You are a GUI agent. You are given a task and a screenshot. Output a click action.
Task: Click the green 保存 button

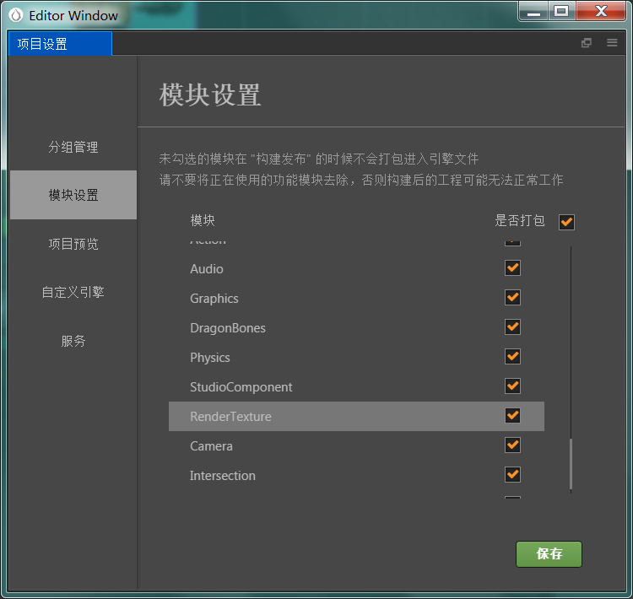point(549,553)
